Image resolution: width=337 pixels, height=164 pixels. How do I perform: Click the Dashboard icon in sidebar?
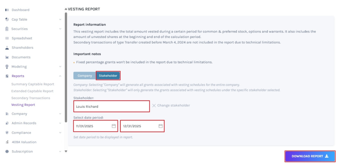click(7, 10)
